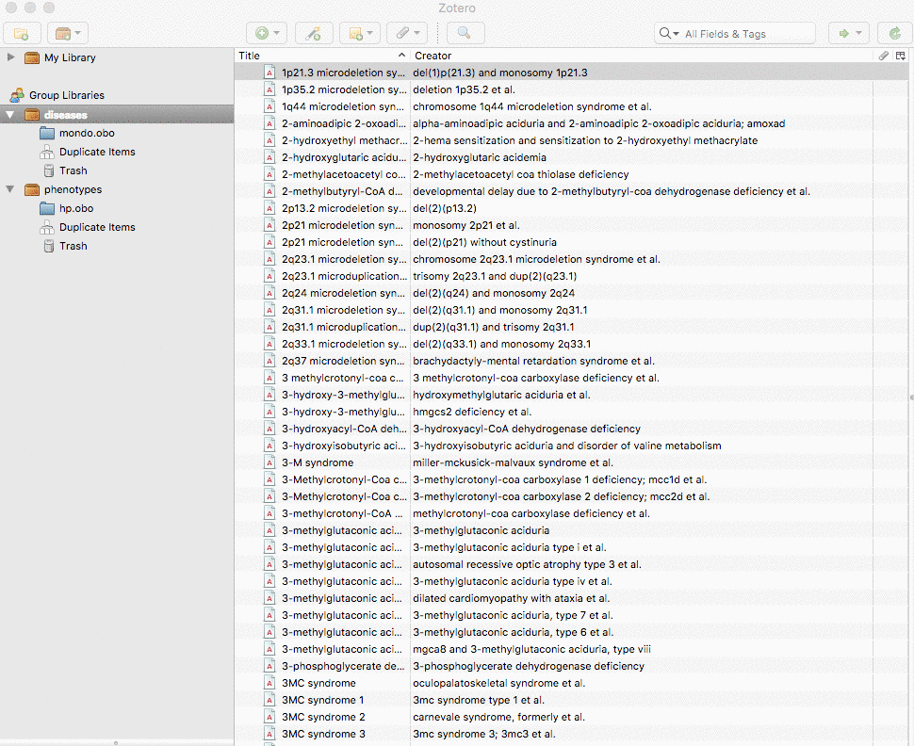Click the New Item green plus icon
The height and width of the screenshot is (746, 914).
tap(262, 33)
